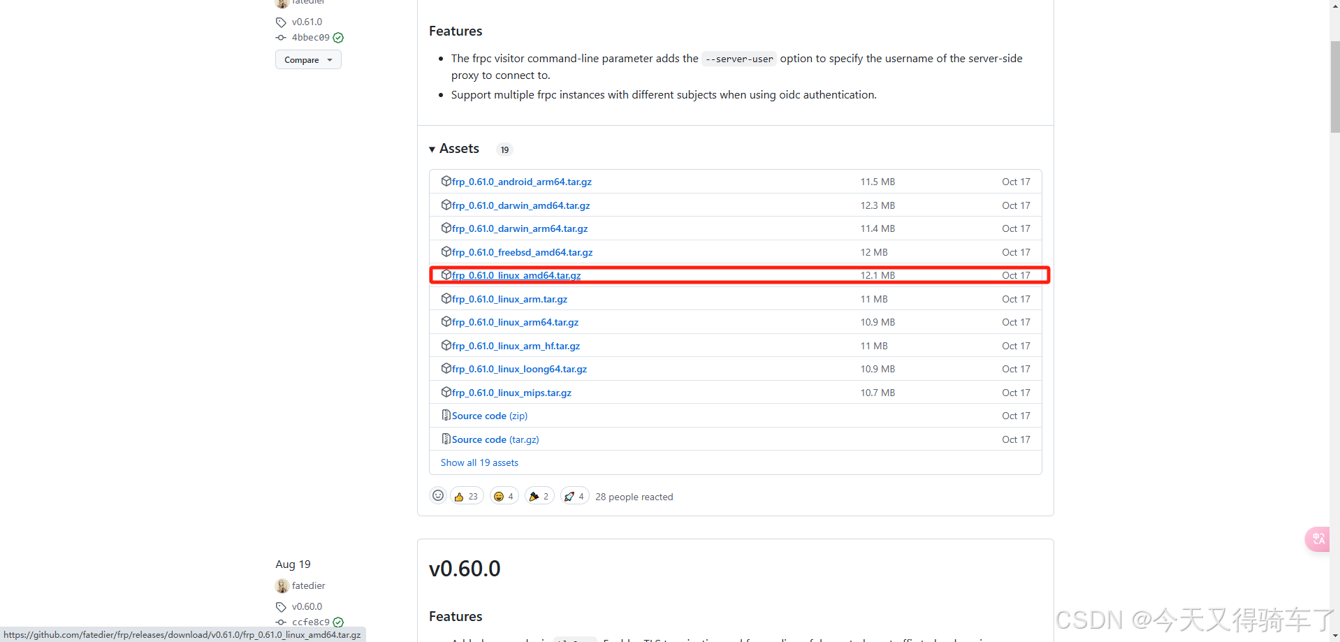The image size is (1340, 642).
Task: Download frp_0.61.0_darwin_amd64.tar.gz
Action: (520, 205)
